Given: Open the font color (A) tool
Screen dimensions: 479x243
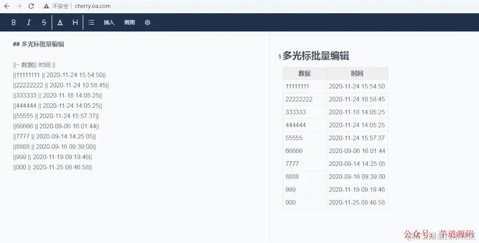Looking at the screenshot, I should point(60,22).
